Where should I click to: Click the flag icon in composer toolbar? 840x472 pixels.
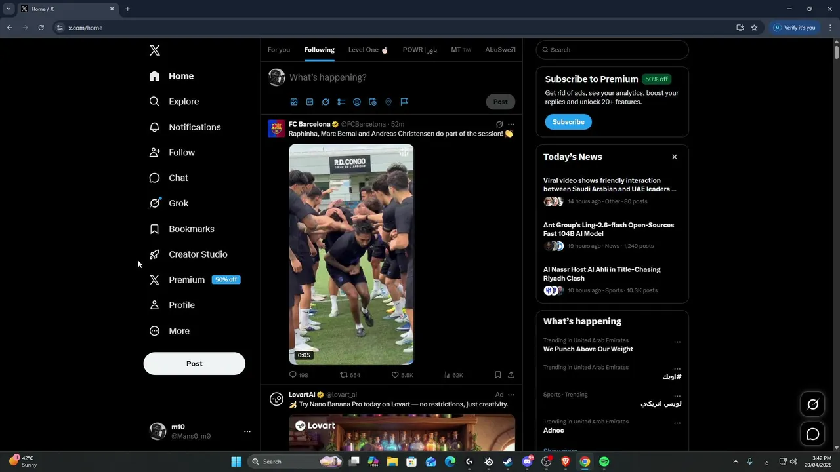click(404, 102)
